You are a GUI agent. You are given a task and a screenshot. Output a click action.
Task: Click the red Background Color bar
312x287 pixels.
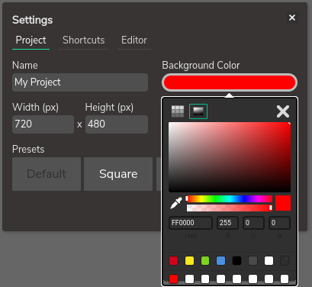click(230, 82)
